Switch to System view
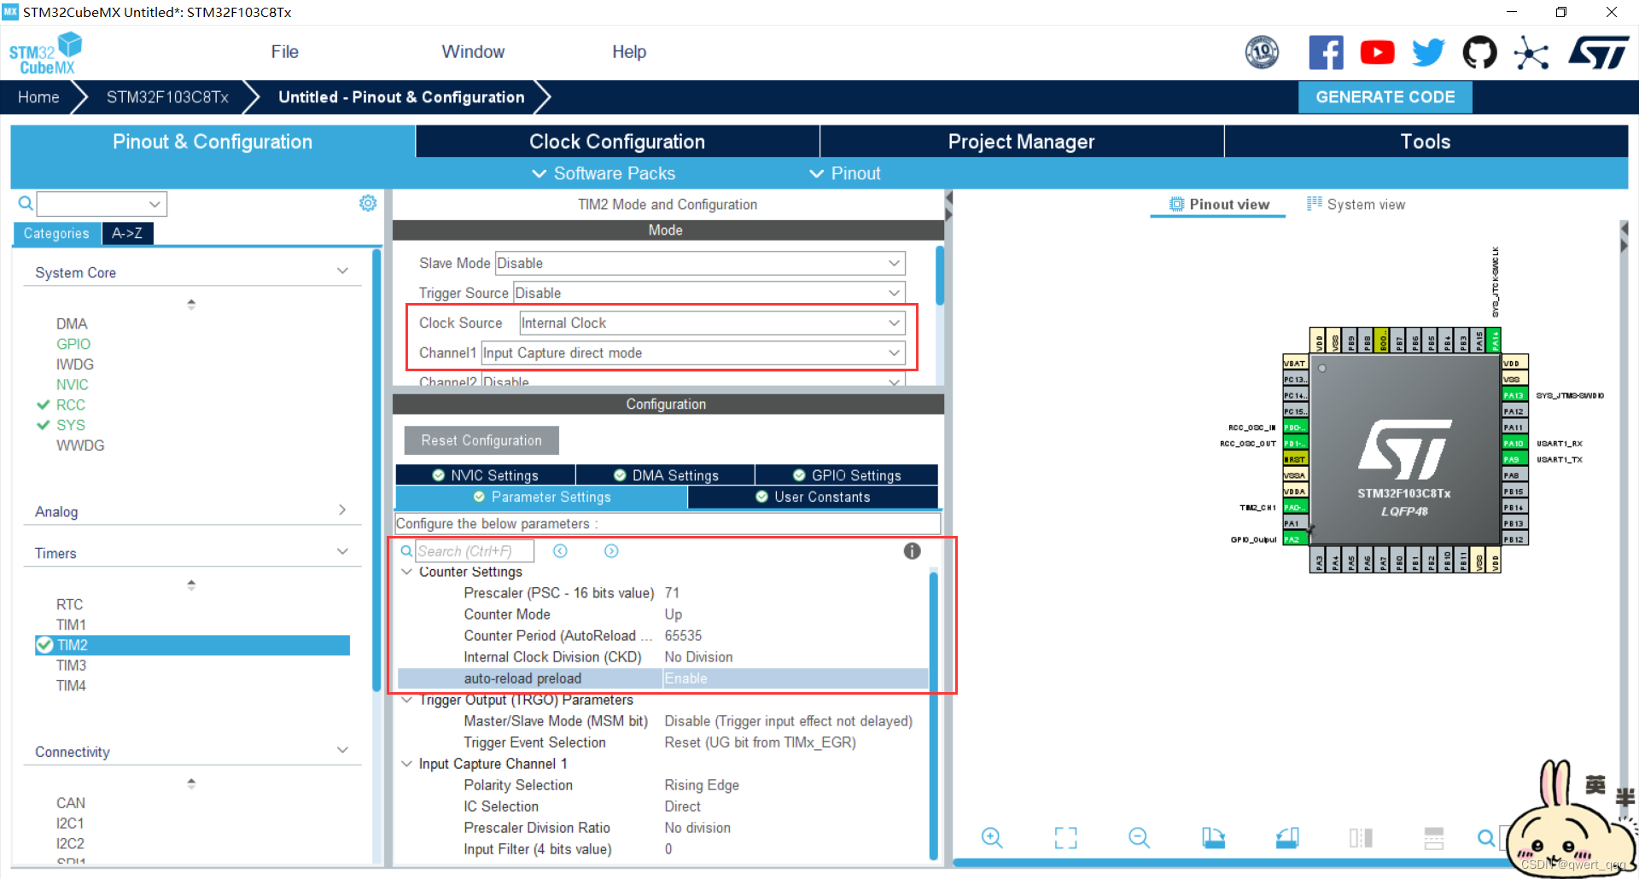 [x=1356, y=205]
